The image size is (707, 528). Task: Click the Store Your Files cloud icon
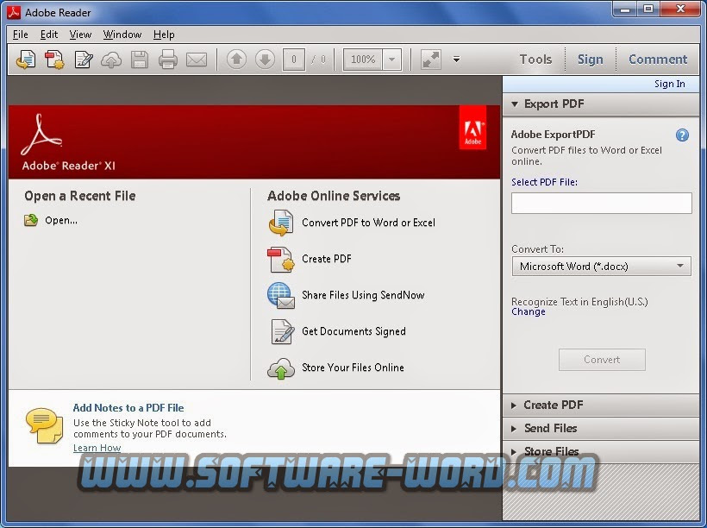[281, 368]
